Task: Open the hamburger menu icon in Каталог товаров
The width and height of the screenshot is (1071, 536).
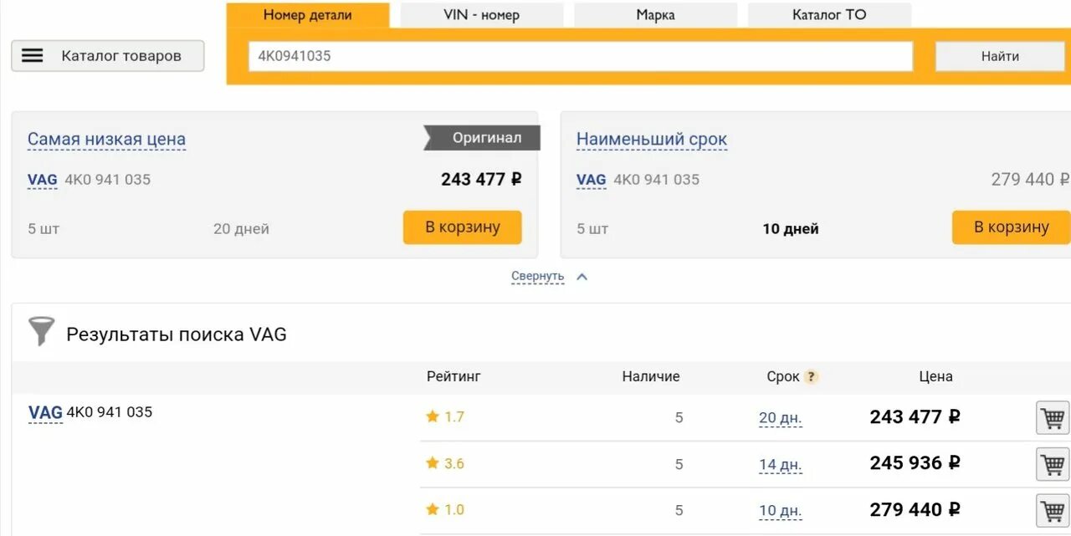Action: click(32, 56)
